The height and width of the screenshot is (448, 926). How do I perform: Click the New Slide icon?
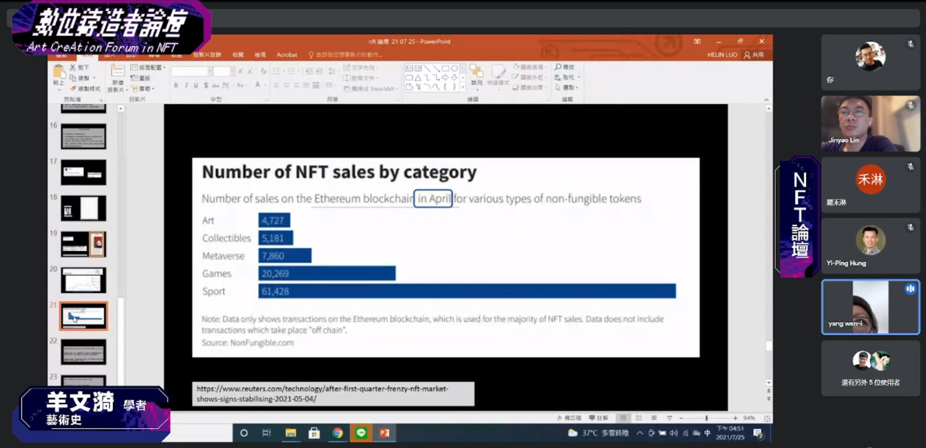click(118, 71)
